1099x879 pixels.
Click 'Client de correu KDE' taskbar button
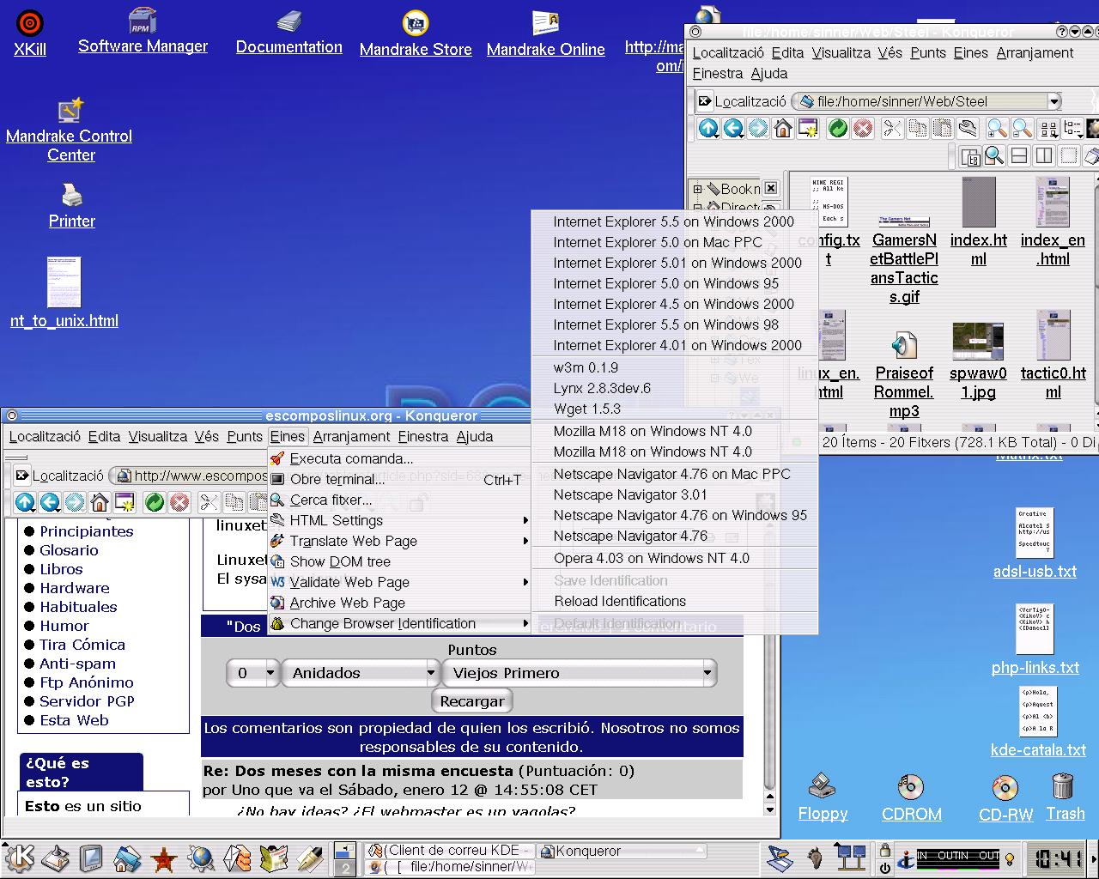(x=450, y=851)
